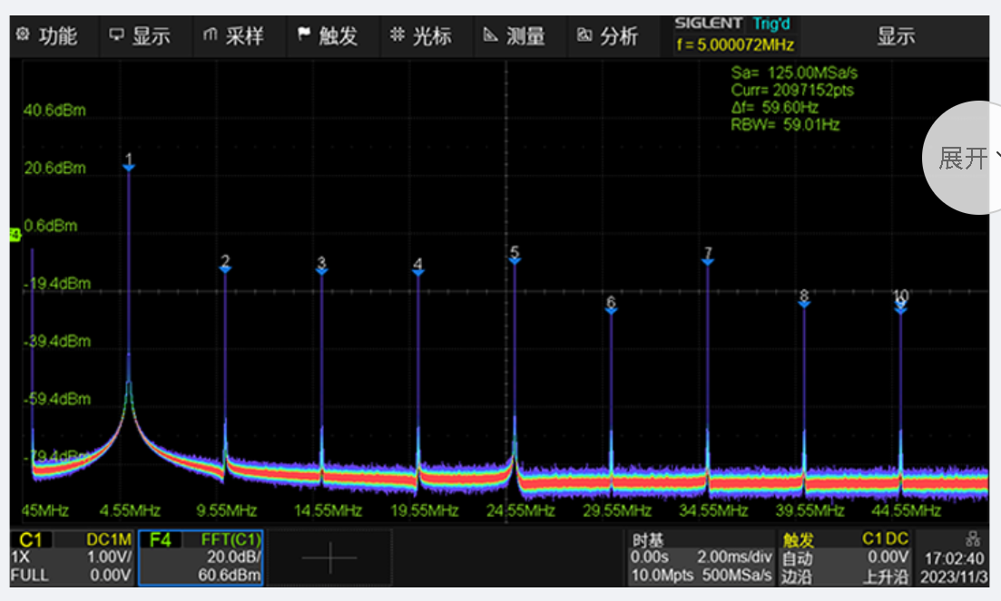The width and height of the screenshot is (1001, 601).
Task: Click the 29.55MHz frequency axis label
Action: (x=617, y=510)
